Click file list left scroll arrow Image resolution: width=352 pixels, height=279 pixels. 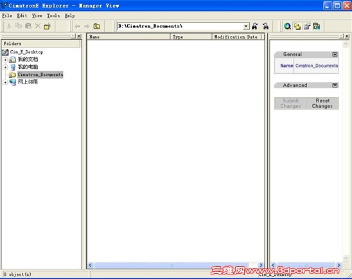click(90, 265)
